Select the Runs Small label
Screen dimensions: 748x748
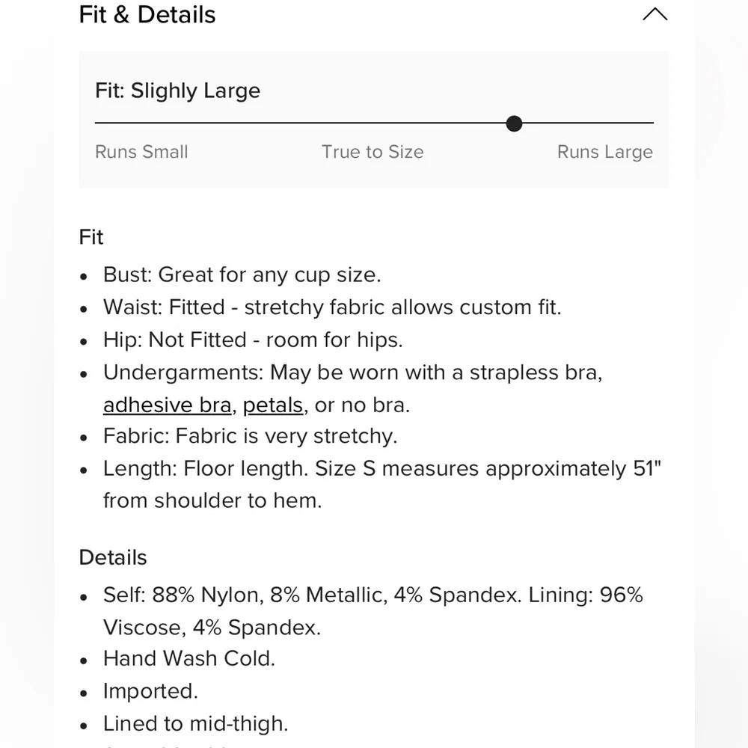[x=141, y=152]
